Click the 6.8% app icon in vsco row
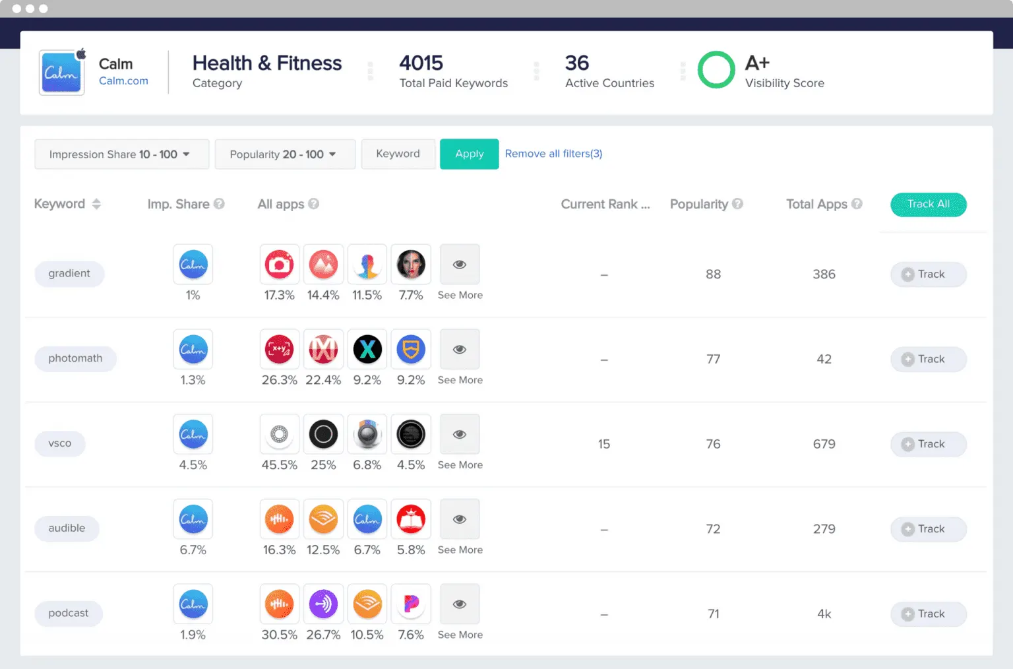This screenshot has height=669, width=1013. point(367,434)
